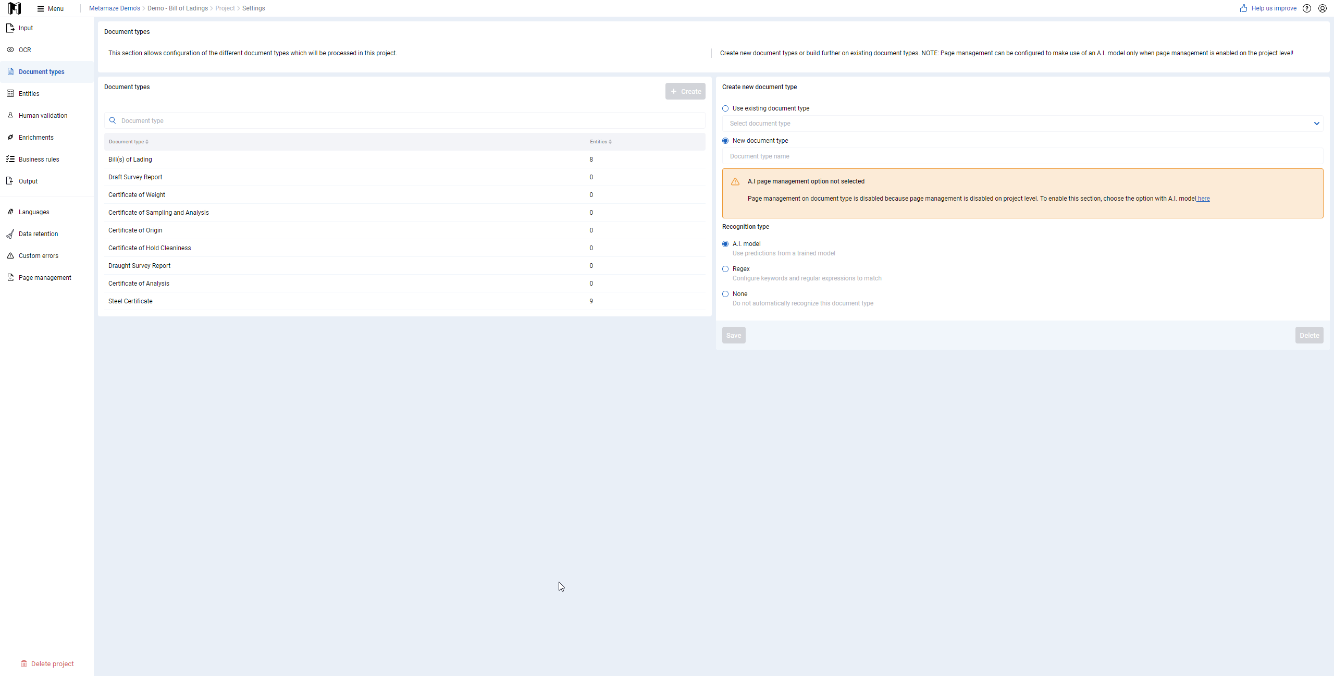Click the thumbs-up Help us improve icon

tap(1244, 8)
